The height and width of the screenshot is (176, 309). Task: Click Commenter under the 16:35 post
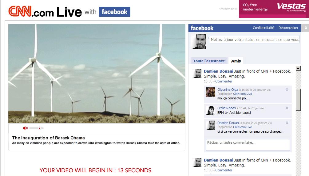224,81
